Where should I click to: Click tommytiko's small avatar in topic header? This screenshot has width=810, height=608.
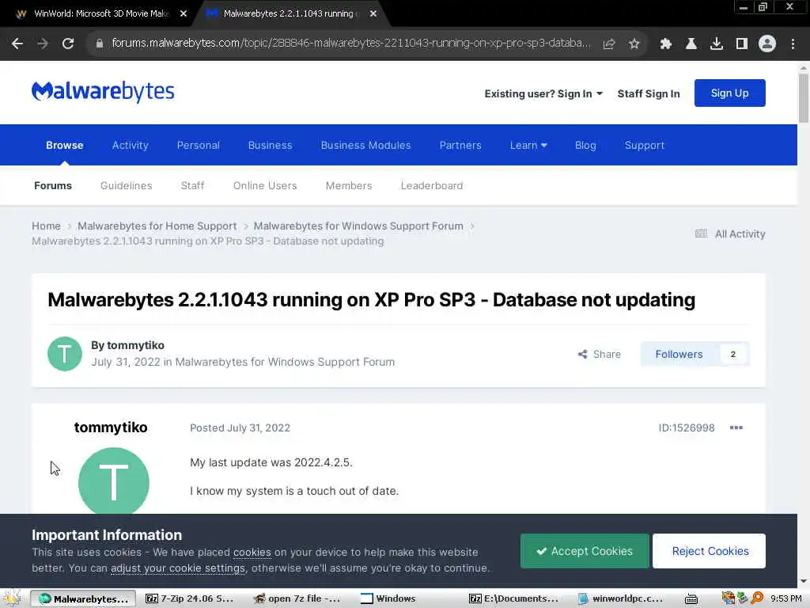tap(65, 354)
